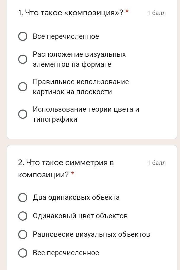Viewport: 180px width, 270px height.
Task: Mark radio circle for «Равновесие визуальных объектов»
Action: (23, 234)
